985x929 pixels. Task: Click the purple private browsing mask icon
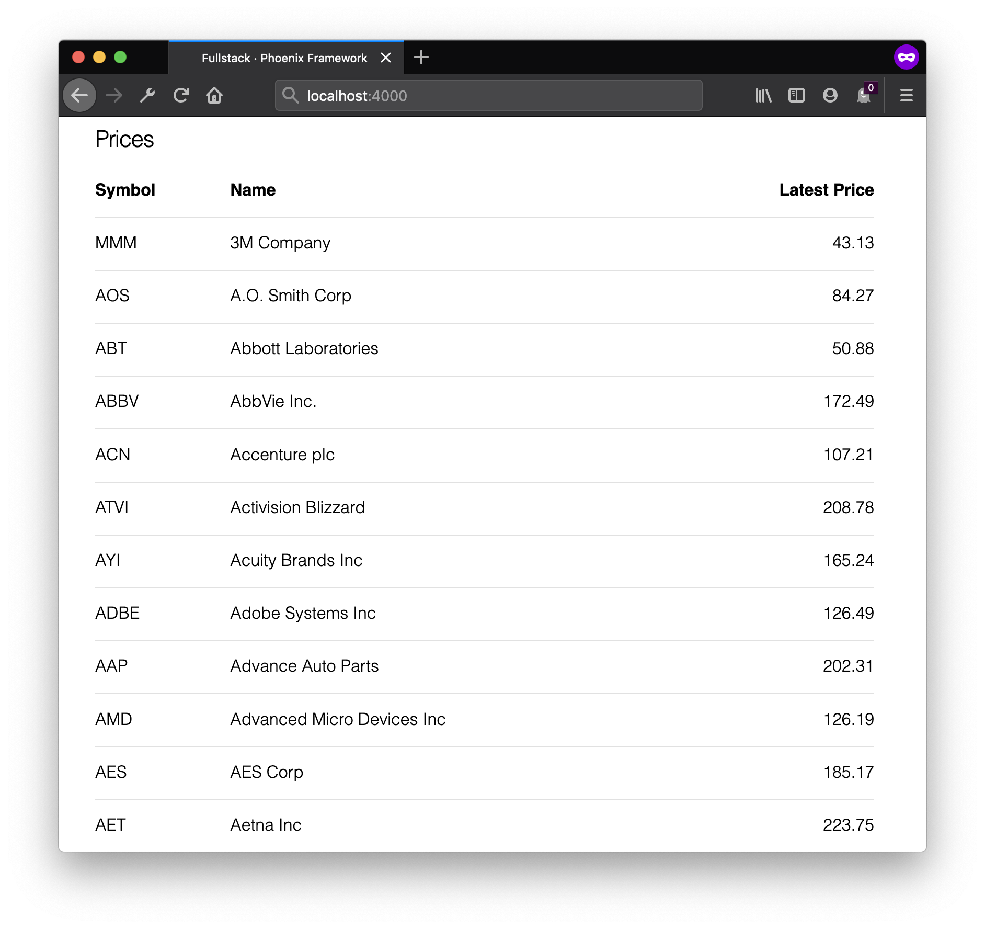pos(906,58)
